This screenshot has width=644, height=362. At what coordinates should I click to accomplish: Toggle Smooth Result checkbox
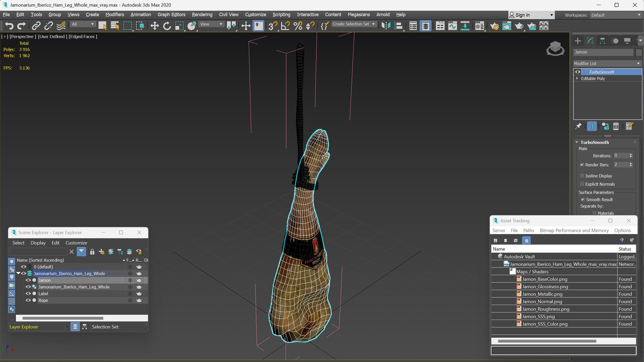(583, 199)
